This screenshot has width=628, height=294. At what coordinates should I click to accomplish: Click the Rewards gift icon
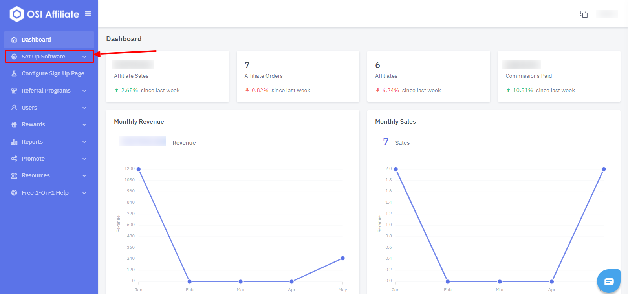coord(14,124)
